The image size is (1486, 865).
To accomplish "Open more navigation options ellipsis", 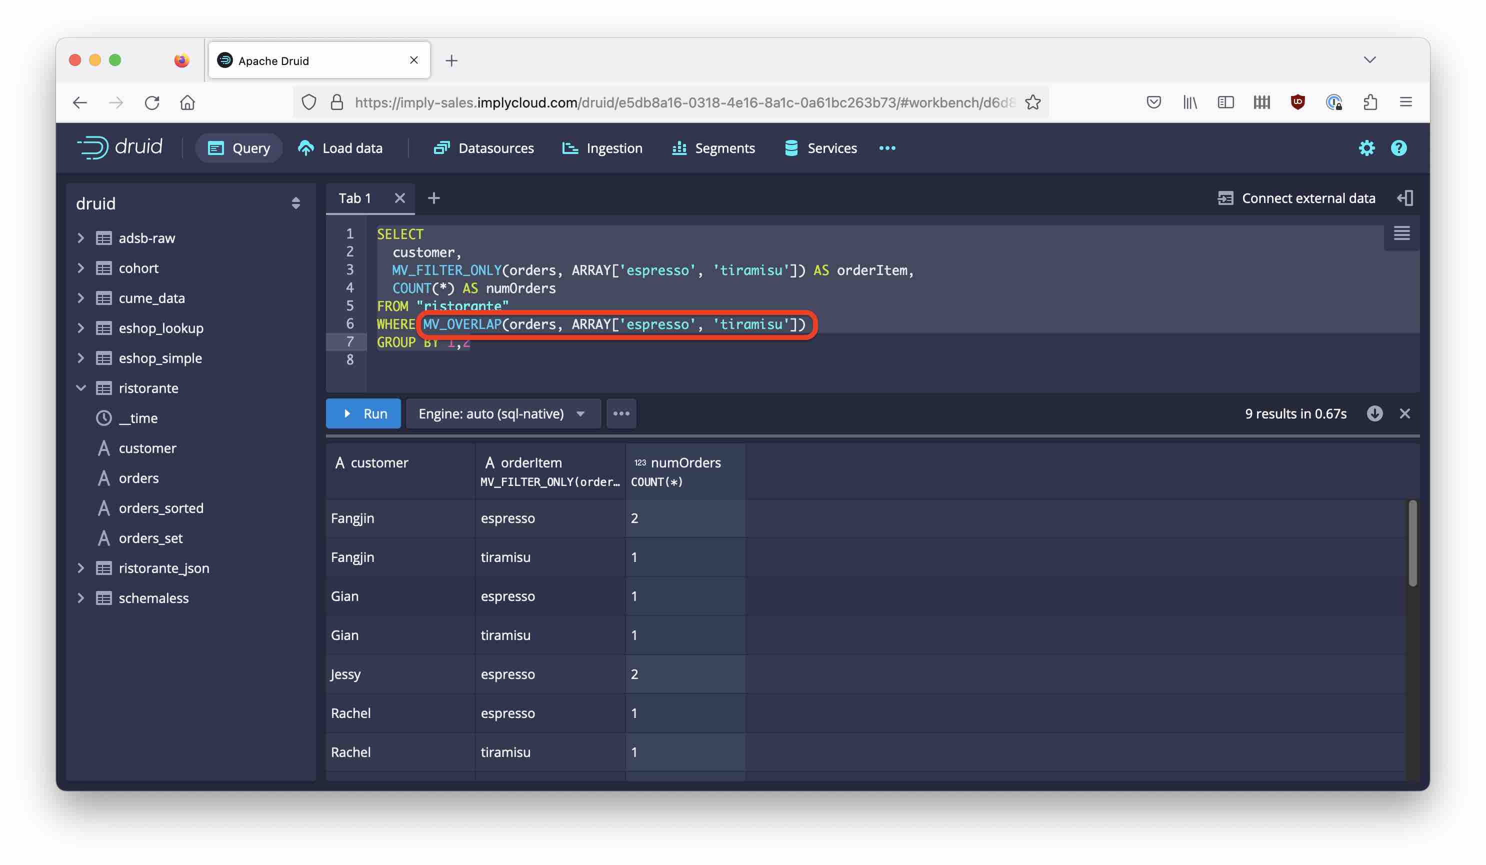I will (x=887, y=148).
